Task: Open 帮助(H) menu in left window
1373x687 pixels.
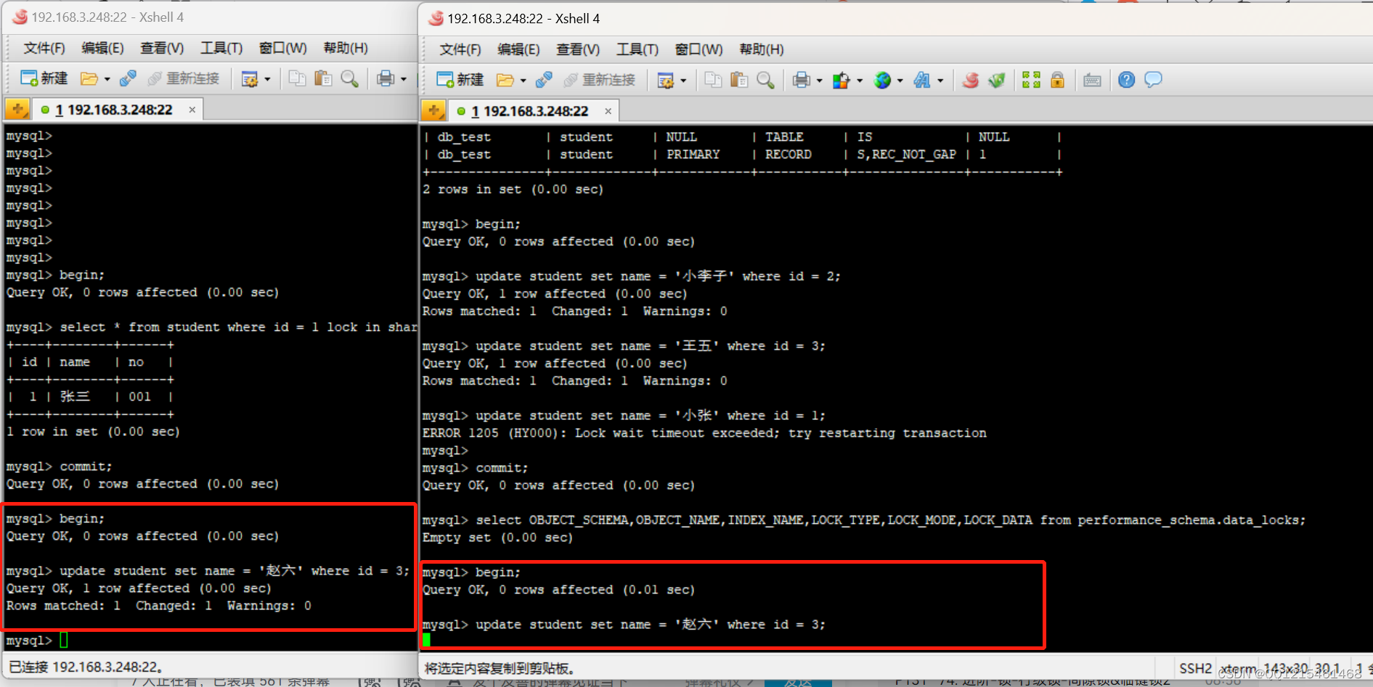Action: pos(346,48)
